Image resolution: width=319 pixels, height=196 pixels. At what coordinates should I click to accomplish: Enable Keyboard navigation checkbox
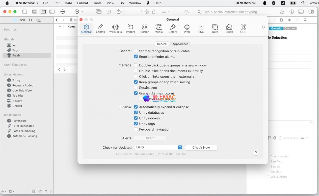tap(136, 129)
